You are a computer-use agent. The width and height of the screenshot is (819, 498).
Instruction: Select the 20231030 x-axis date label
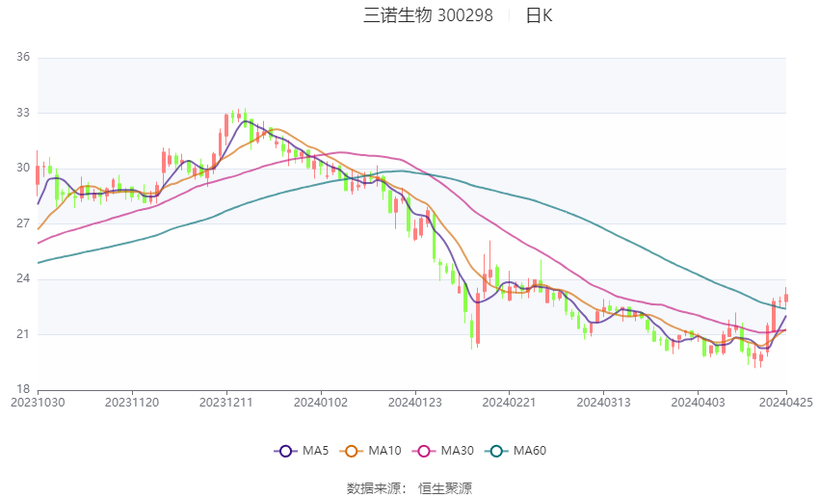tap(39, 403)
